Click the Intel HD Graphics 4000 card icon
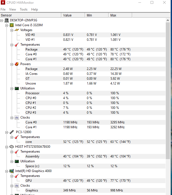This screenshot has width=172, height=195. 12,171
